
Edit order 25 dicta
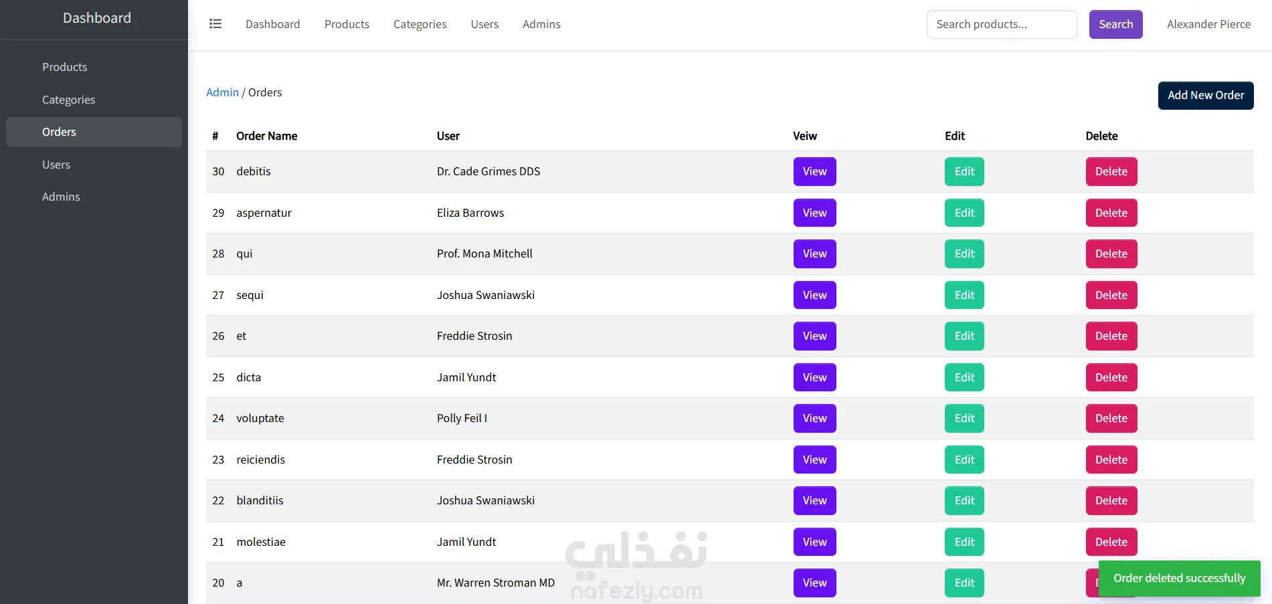coord(964,377)
